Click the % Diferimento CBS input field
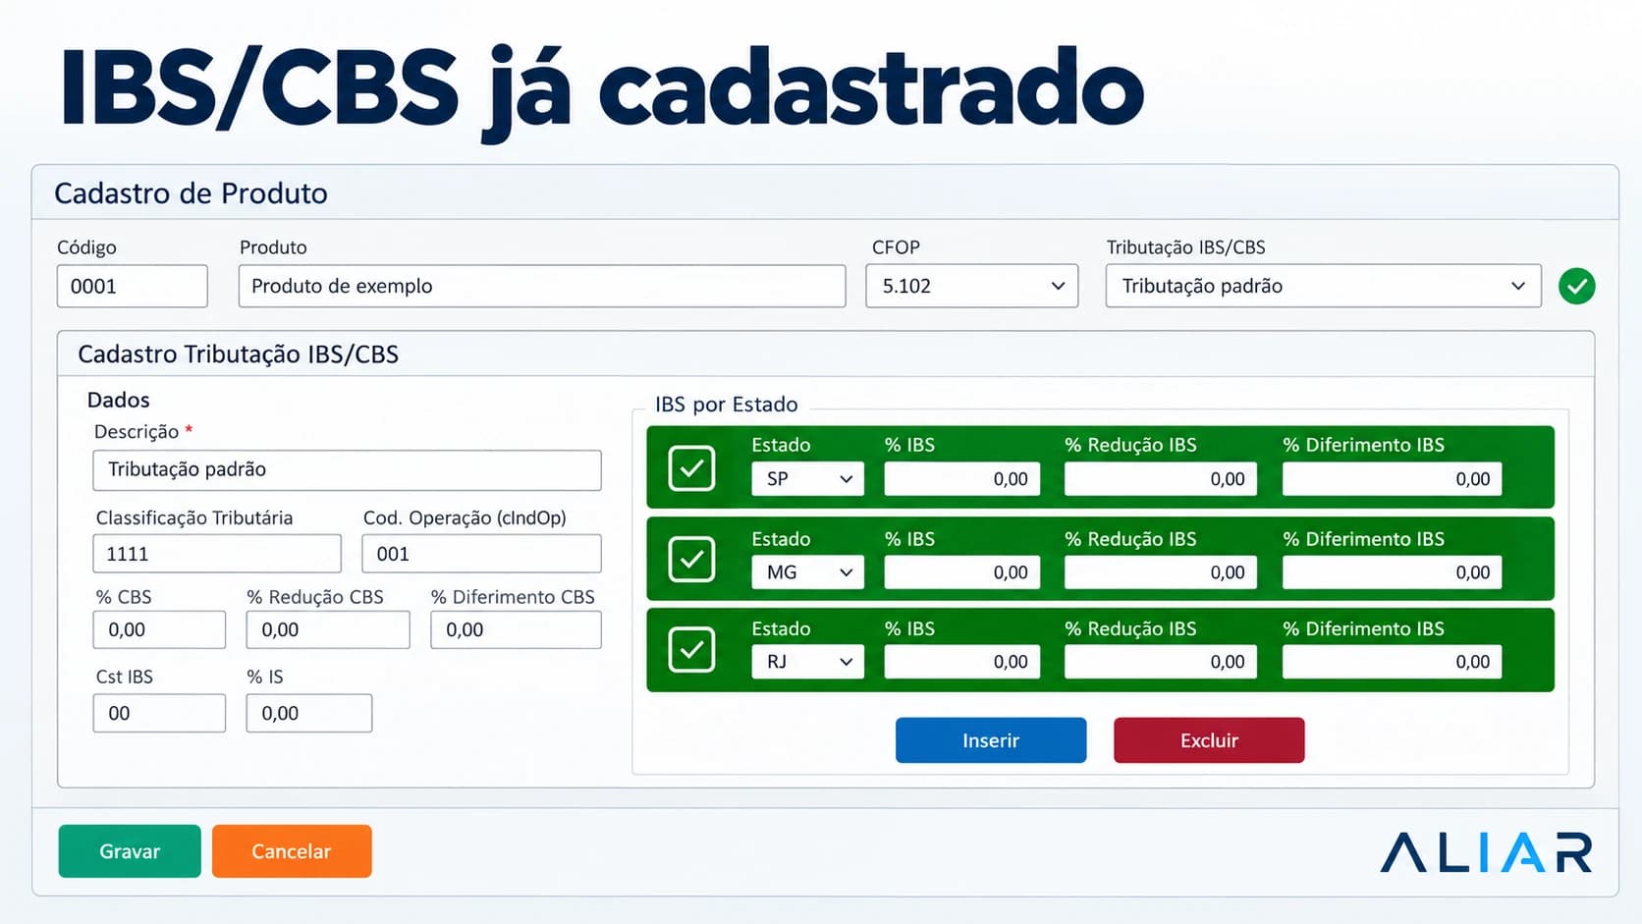Screen dimensions: 1642x924 point(516,629)
